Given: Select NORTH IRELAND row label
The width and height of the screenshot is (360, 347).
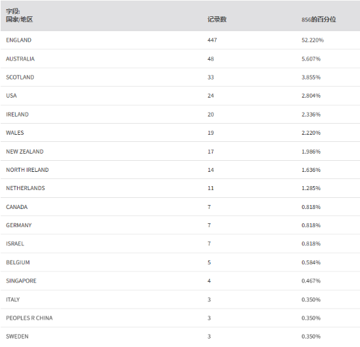Looking at the screenshot, I should (27, 170).
